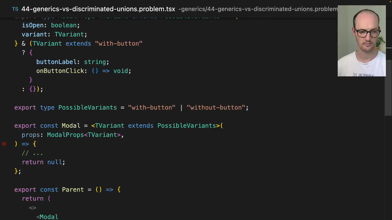Click the PossibleVariants name in its type declaration
Screen dimensions: 392x220
[x=87, y=108]
